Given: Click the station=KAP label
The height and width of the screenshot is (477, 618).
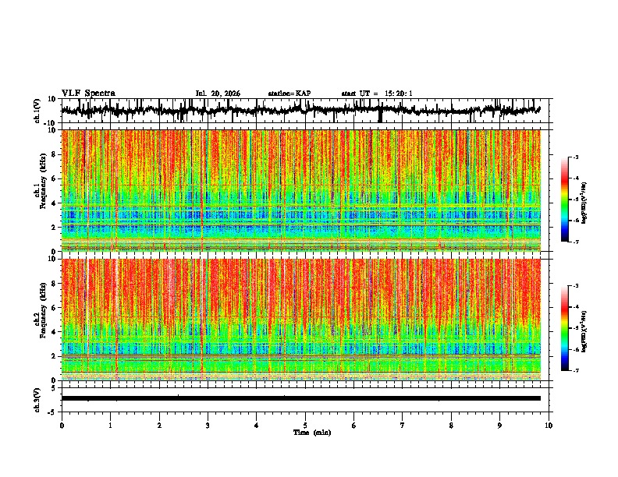Looking at the screenshot, I should (x=289, y=94).
